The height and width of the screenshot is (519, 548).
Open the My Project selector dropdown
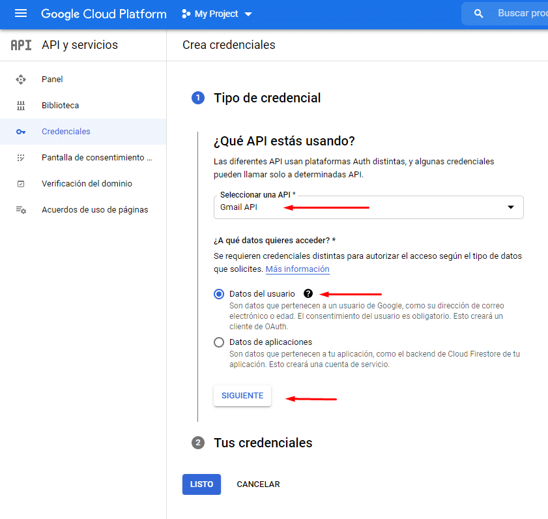click(217, 14)
